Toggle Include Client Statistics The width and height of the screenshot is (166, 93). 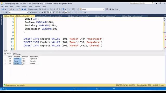click(59, 12)
